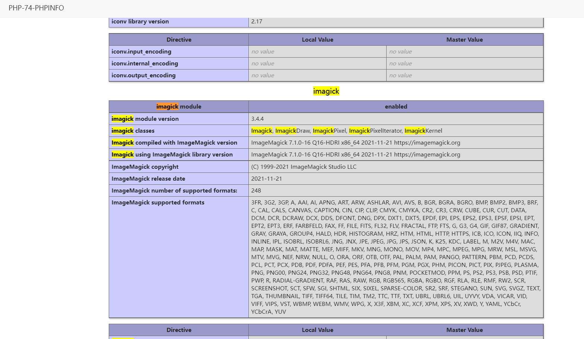584x339 pixels.
Task: Click iconv.output_encoding master 'no value' cell
Action: click(x=465, y=75)
